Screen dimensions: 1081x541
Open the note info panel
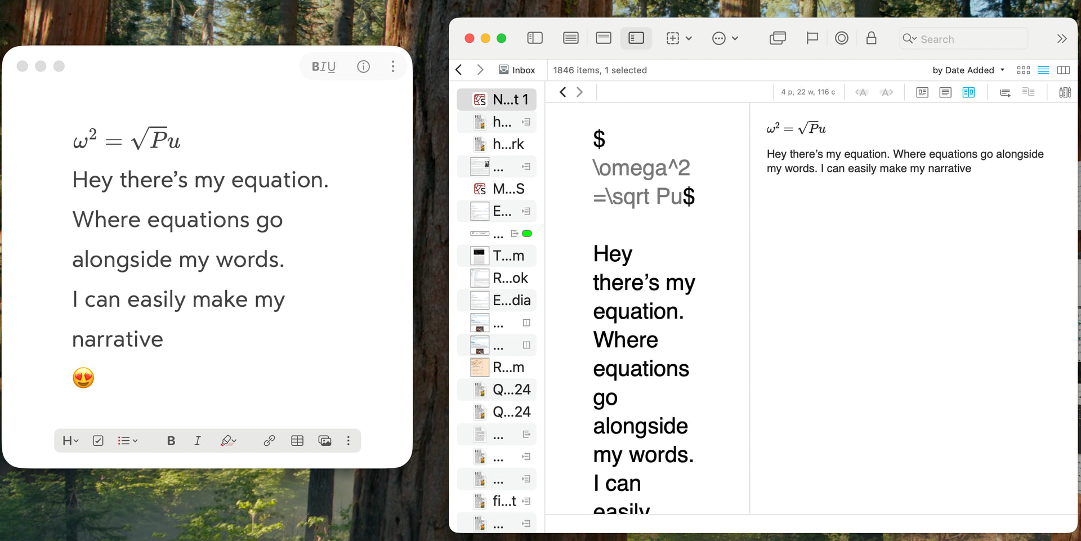click(364, 66)
